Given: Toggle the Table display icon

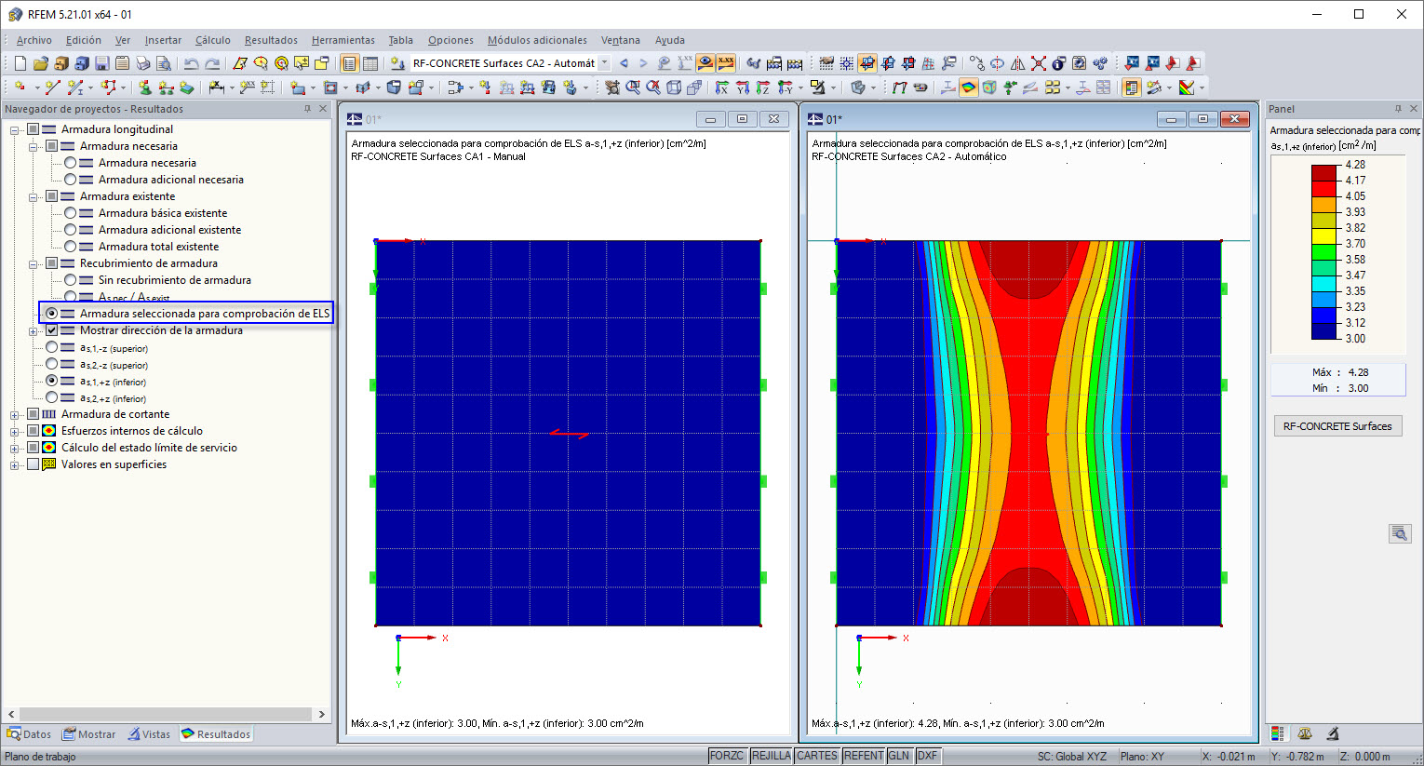Looking at the screenshot, I should click(x=369, y=63).
